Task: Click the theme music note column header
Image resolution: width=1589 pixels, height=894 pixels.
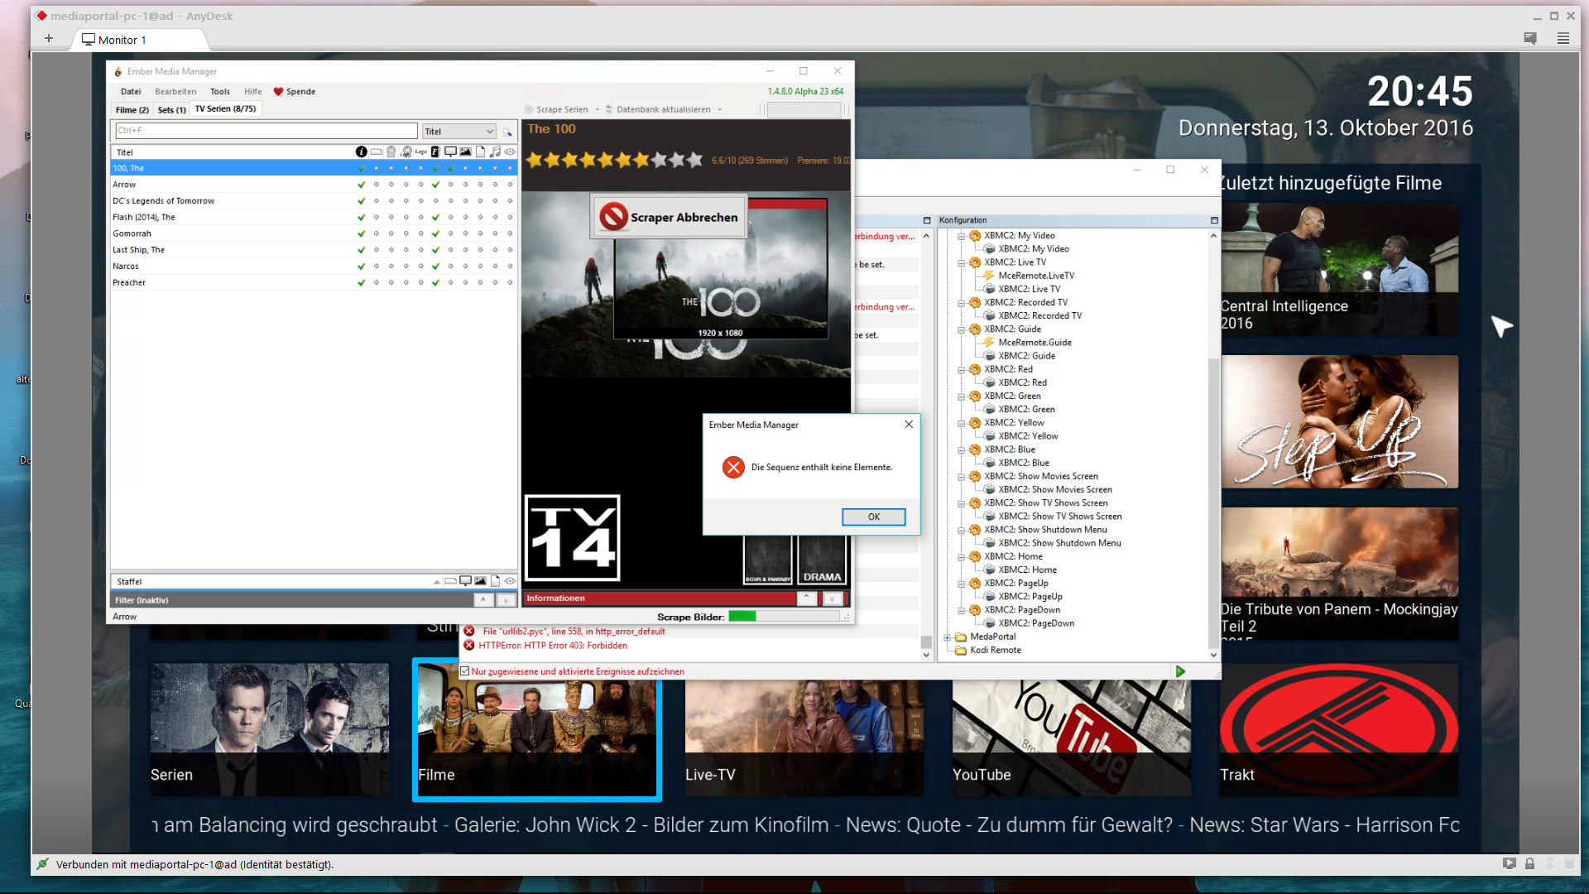Action: (x=495, y=151)
